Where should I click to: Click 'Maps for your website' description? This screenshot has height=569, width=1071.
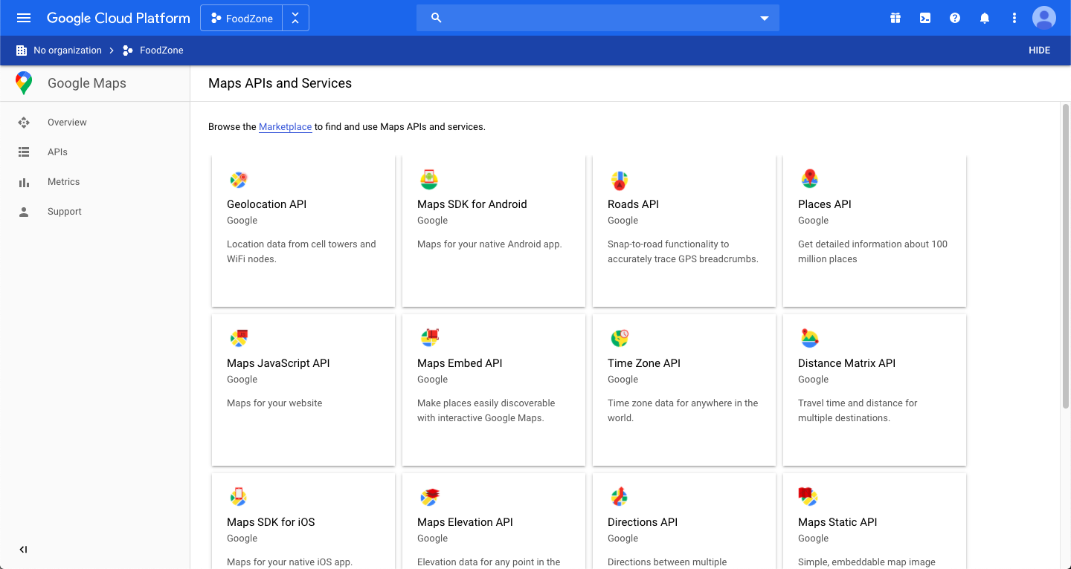[274, 403]
